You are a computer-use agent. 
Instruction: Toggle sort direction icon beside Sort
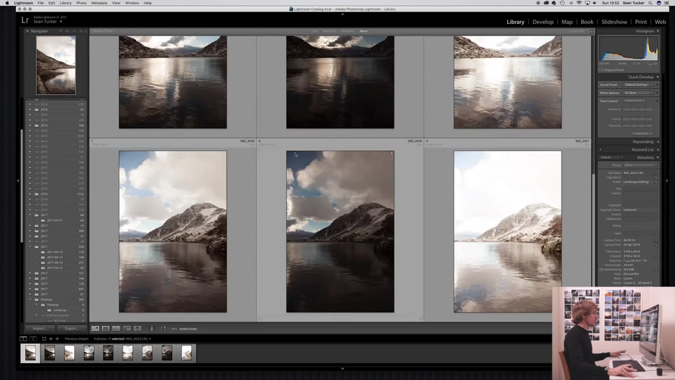coord(164,328)
